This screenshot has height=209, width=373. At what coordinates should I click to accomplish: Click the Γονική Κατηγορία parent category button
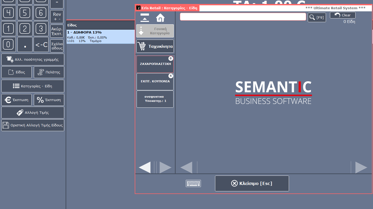click(x=155, y=31)
